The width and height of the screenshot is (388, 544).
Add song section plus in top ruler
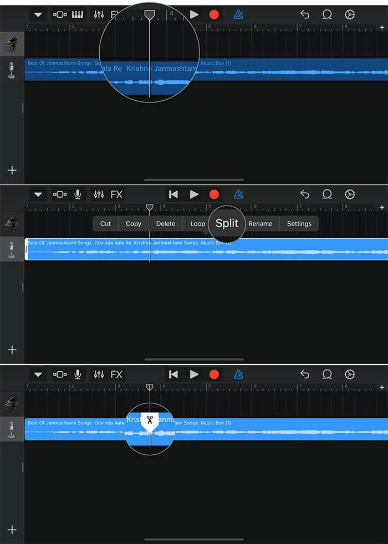point(382,27)
